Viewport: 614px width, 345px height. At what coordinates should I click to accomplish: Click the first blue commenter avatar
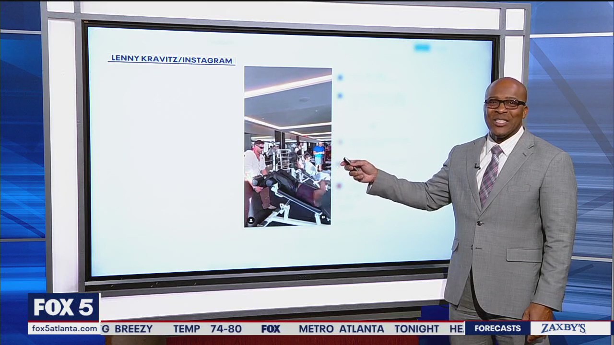pos(340,78)
